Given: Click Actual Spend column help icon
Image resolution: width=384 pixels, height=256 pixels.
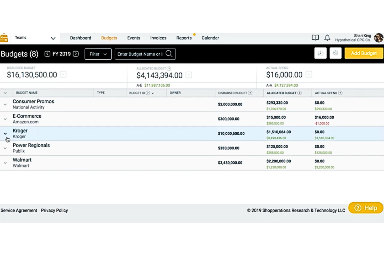Looking at the screenshot, I should [340, 93].
